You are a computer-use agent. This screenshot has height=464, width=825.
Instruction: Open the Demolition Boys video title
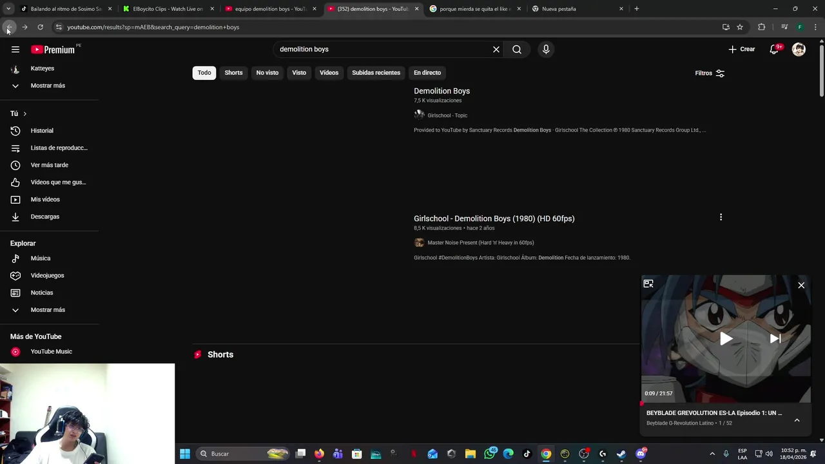pyautogui.click(x=442, y=92)
